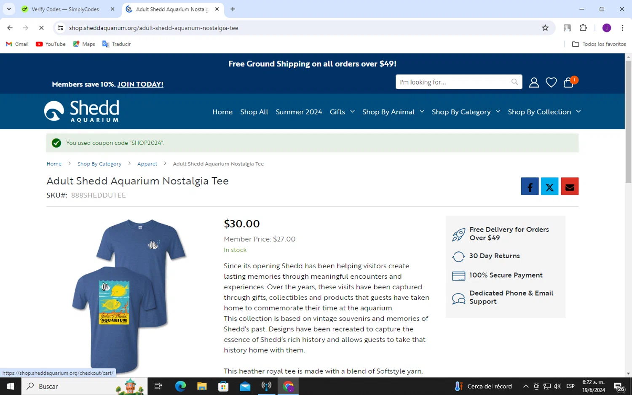Click the ESP language indicator
Viewport: 632px width, 395px height.
(x=570, y=386)
